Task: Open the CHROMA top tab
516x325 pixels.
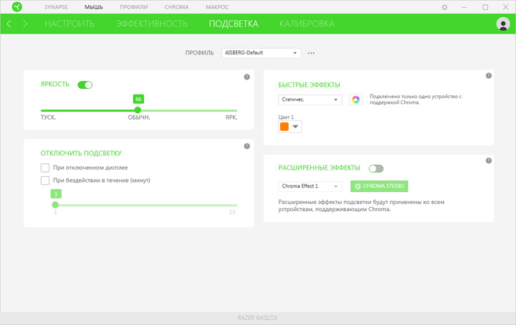Action: 176,7
